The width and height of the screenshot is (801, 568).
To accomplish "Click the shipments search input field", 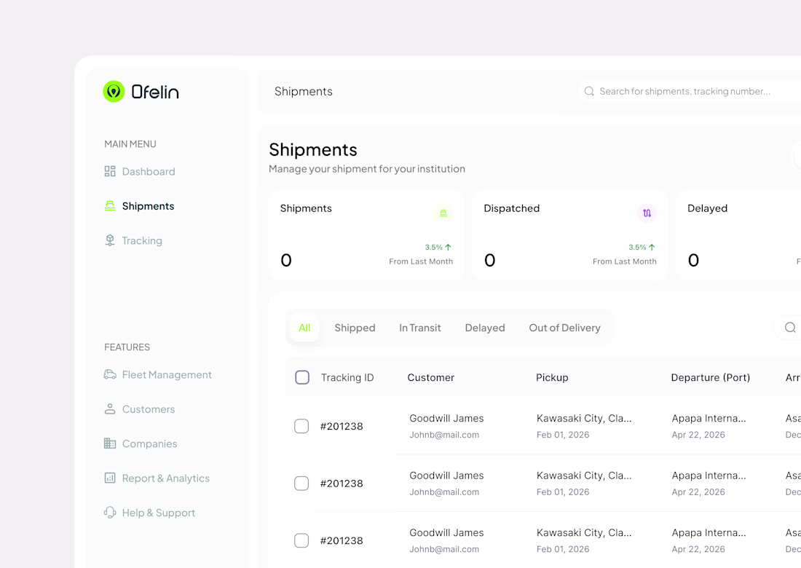I will coord(690,91).
